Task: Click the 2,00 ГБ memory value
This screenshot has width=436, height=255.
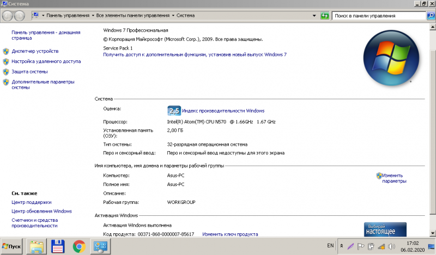Action: tap(175, 130)
